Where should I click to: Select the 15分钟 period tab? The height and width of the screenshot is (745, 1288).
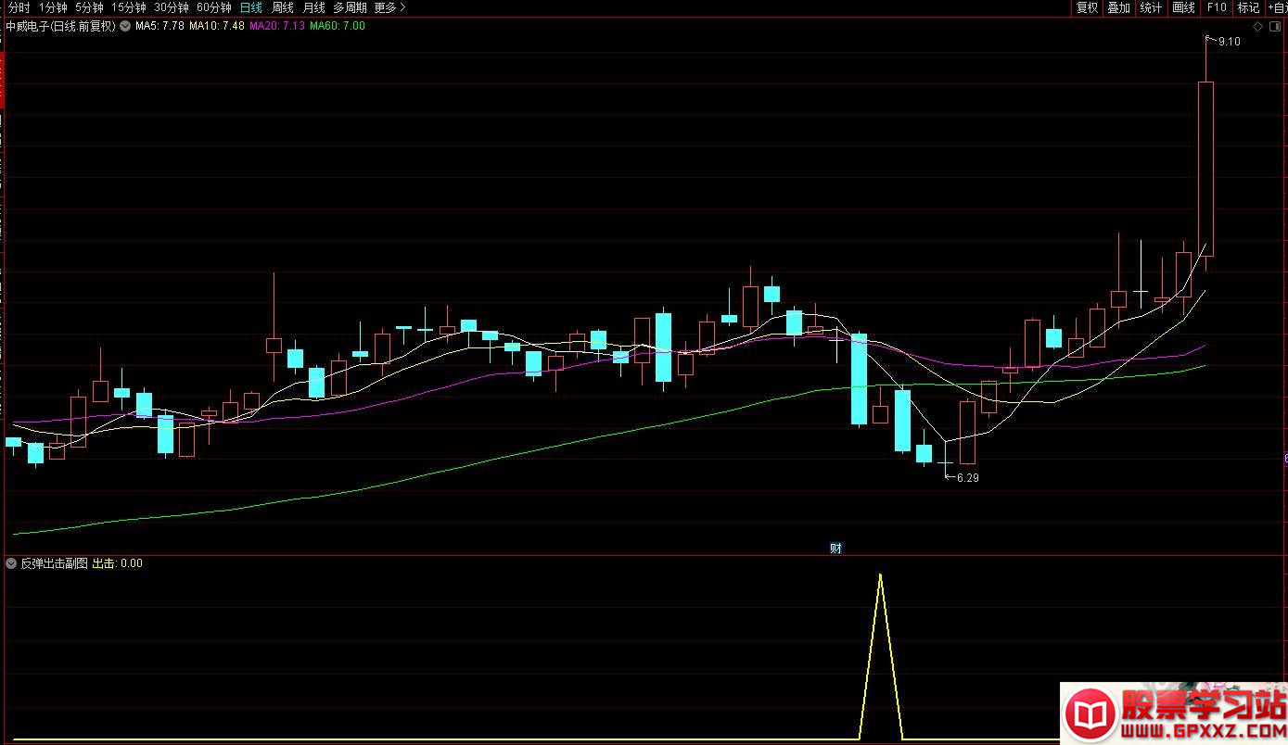pos(129,7)
